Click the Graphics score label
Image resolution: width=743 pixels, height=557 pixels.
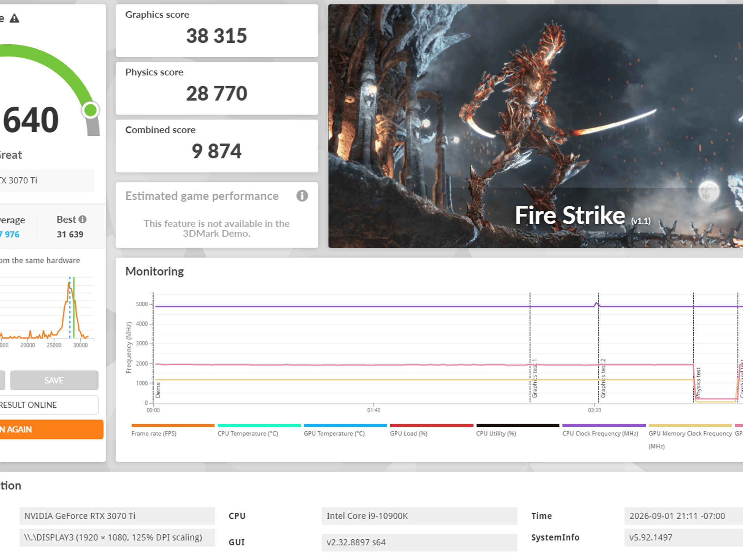pos(157,15)
